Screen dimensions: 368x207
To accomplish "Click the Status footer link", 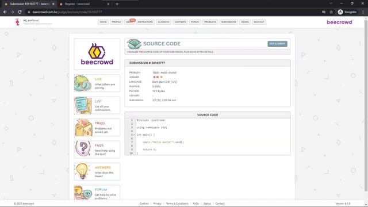I will click(x=207, y=204).
